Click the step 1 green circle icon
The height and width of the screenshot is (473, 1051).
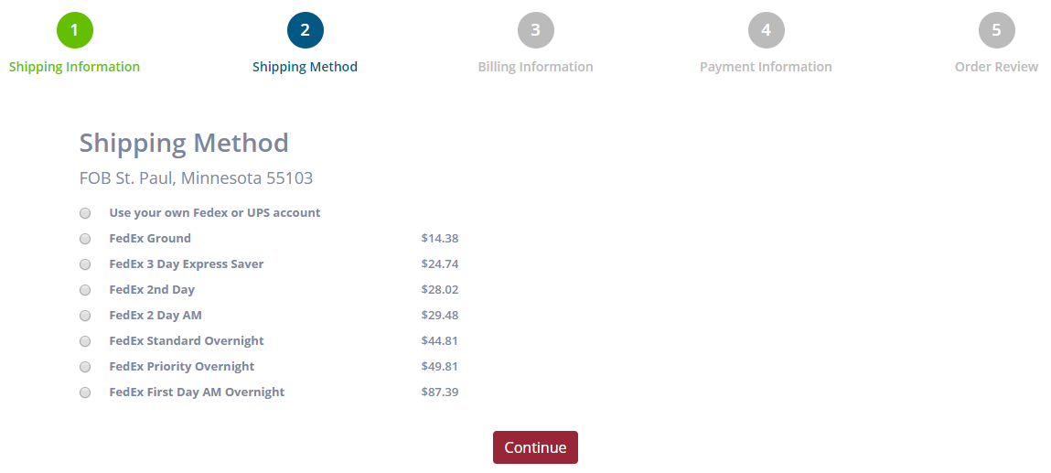tap(75, 30)
